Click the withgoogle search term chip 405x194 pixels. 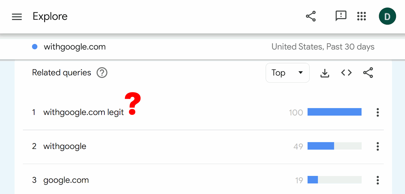pyautogui.click(x=65, y=146)
